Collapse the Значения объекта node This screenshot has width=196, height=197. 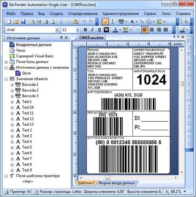[x=6, y=79]
